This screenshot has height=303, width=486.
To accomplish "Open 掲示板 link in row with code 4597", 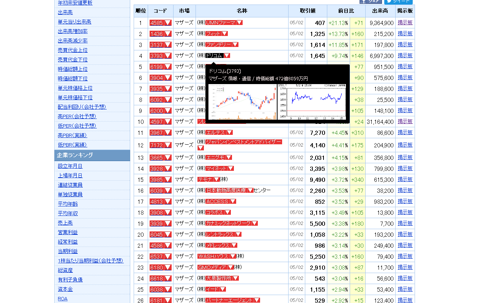I will pyautogui.click(x=405, y=122).
